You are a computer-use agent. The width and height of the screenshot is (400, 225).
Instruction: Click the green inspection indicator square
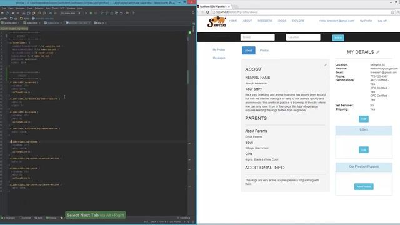189,32
